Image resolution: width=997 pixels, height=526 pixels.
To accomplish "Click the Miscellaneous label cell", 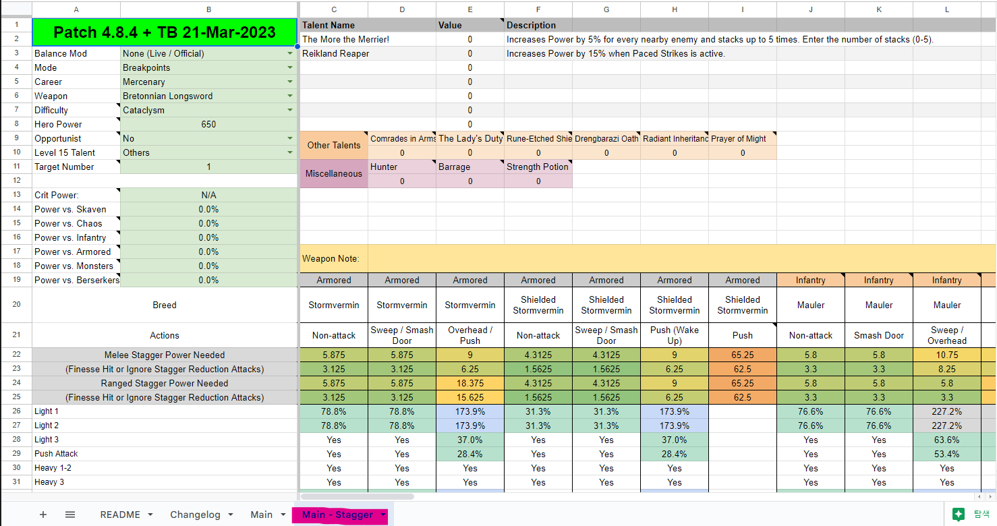I will point(334,174).
